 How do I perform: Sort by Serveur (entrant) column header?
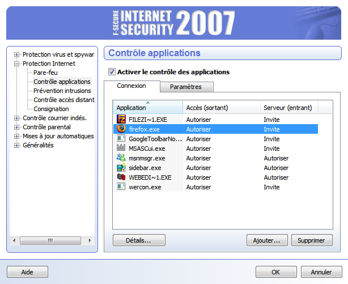click(289, 108)
